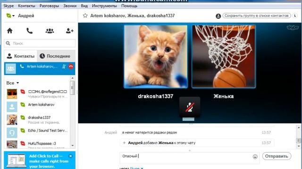Open the Помощь menu
302x169 pixels.
(x=129, y=6)
